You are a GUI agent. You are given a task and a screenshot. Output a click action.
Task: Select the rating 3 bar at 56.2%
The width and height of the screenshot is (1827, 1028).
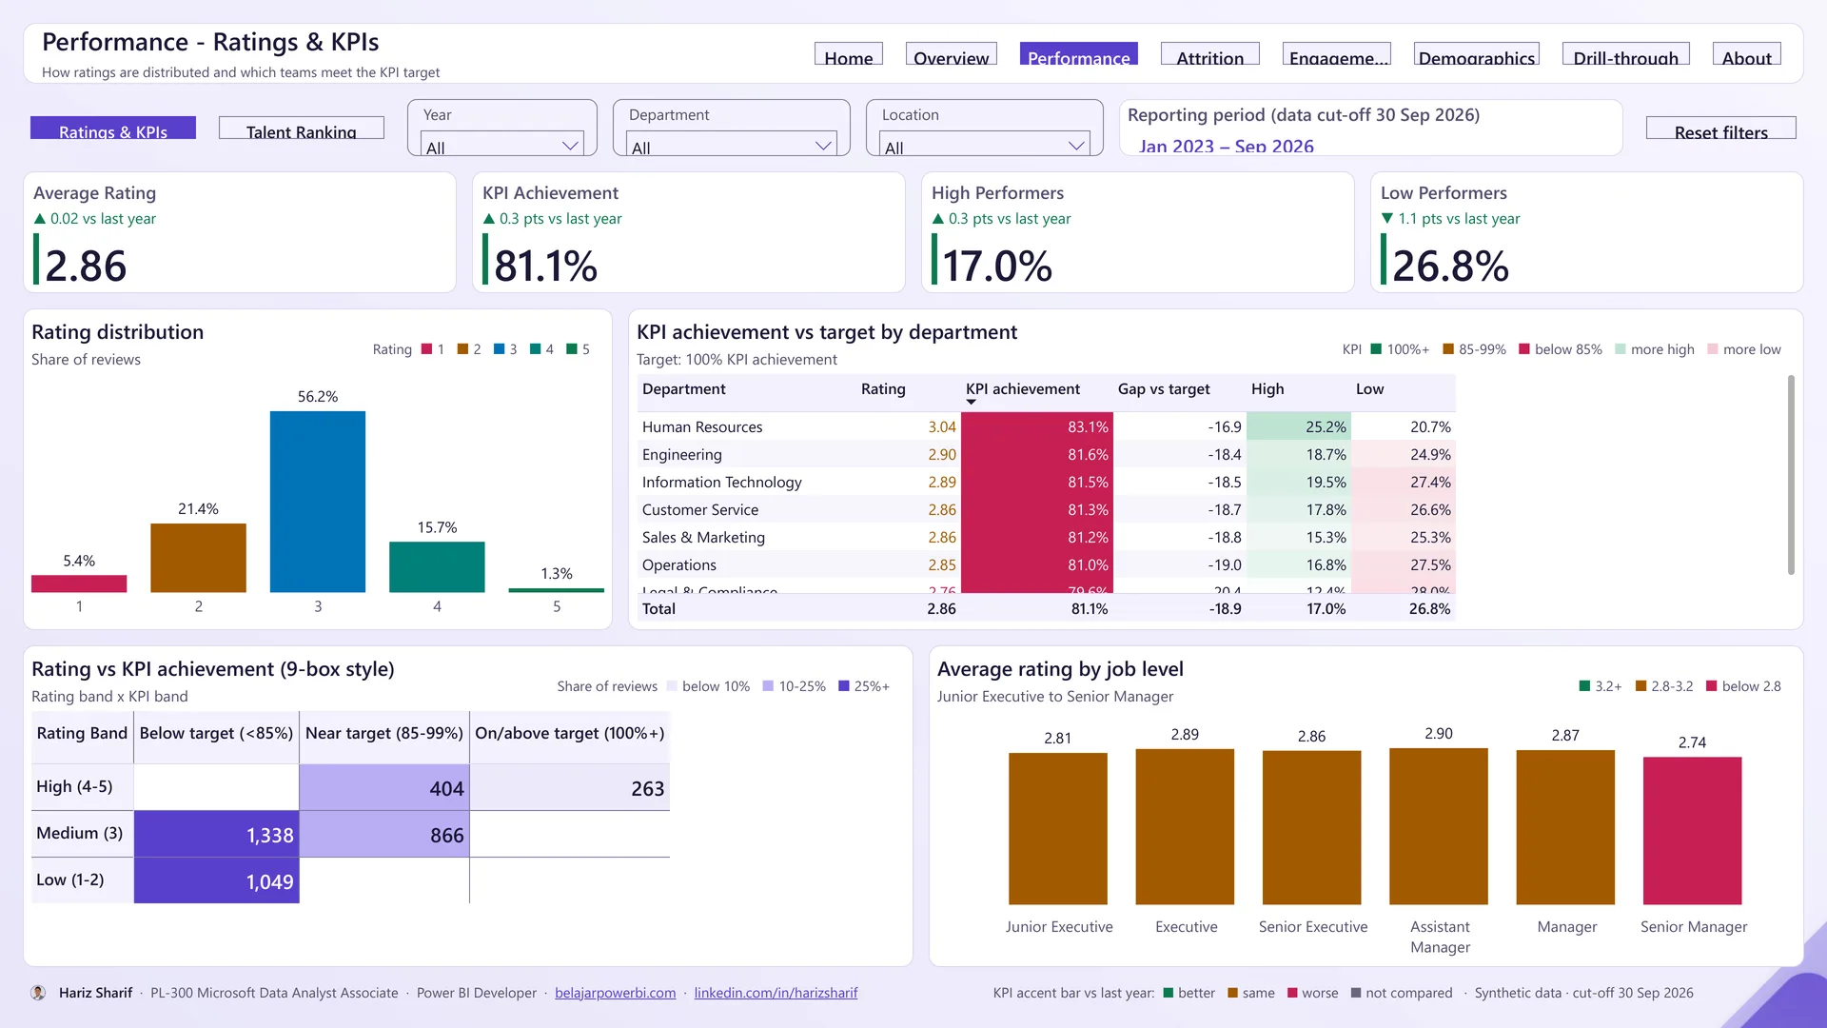[x=318, y=502]
